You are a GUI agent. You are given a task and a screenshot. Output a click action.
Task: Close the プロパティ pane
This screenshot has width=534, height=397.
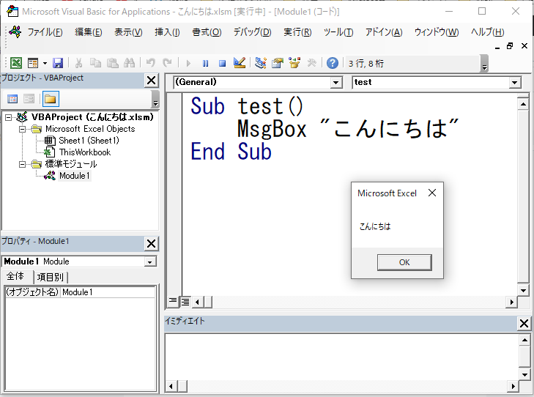151,243
